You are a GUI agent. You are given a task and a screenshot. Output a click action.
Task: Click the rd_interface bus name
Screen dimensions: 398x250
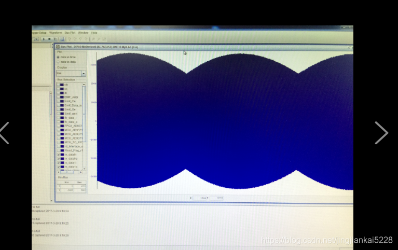click(74, 146)
